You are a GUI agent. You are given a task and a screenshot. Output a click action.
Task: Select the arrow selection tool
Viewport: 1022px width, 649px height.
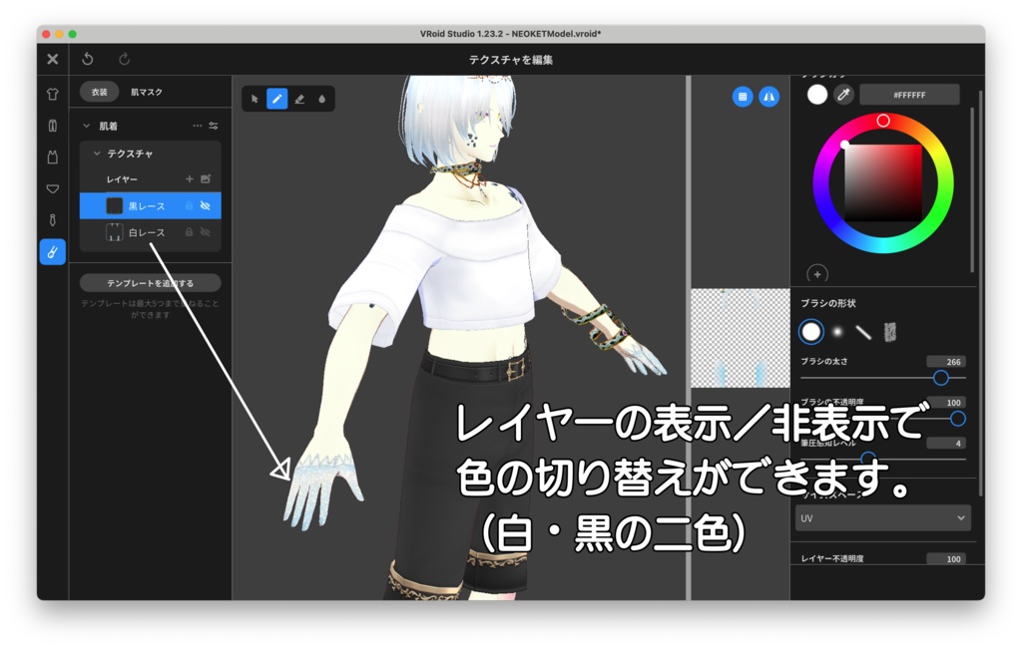click(x=255, y=99)
